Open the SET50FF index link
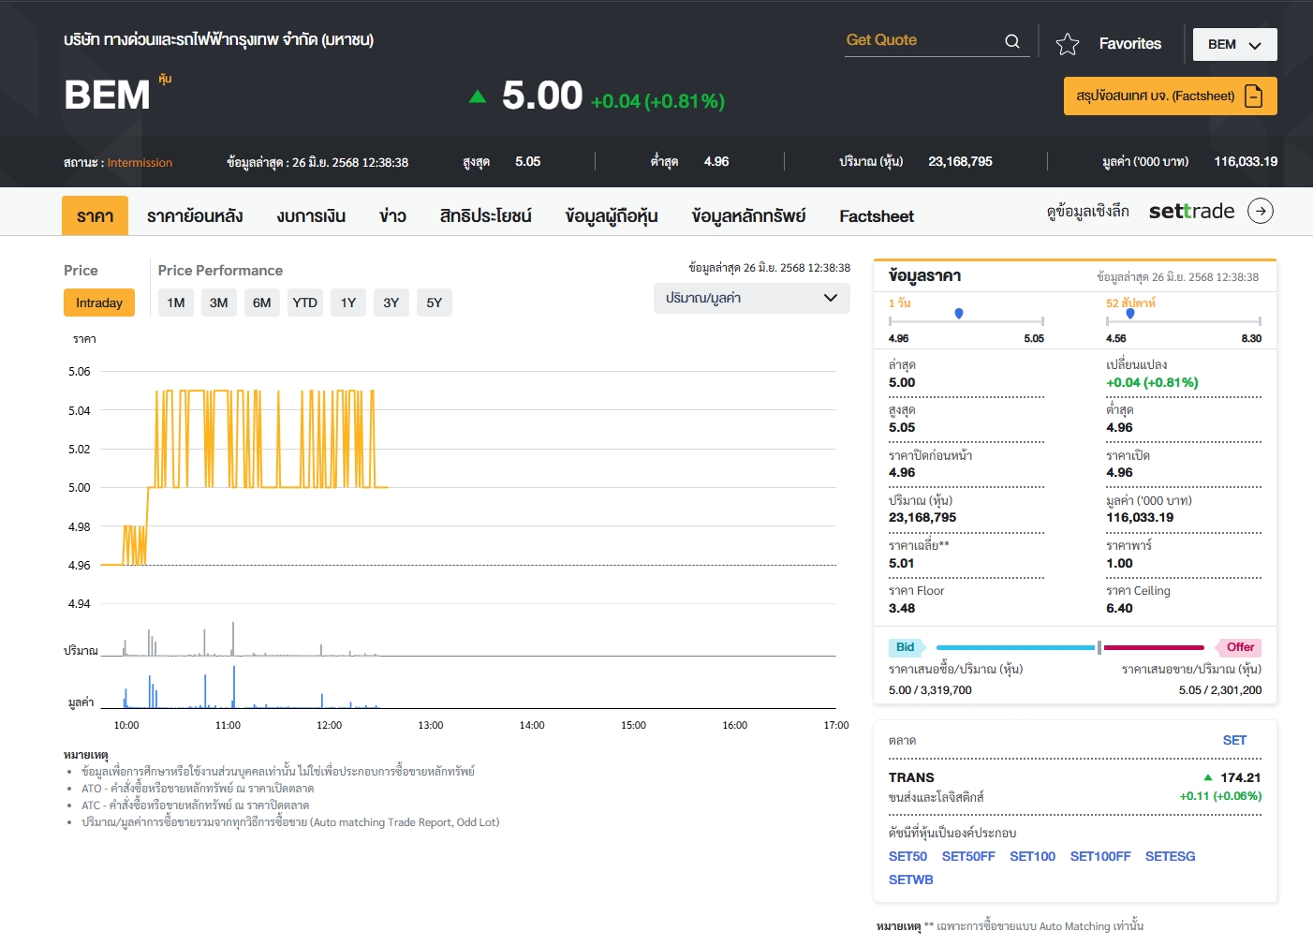 coord(968,856)
